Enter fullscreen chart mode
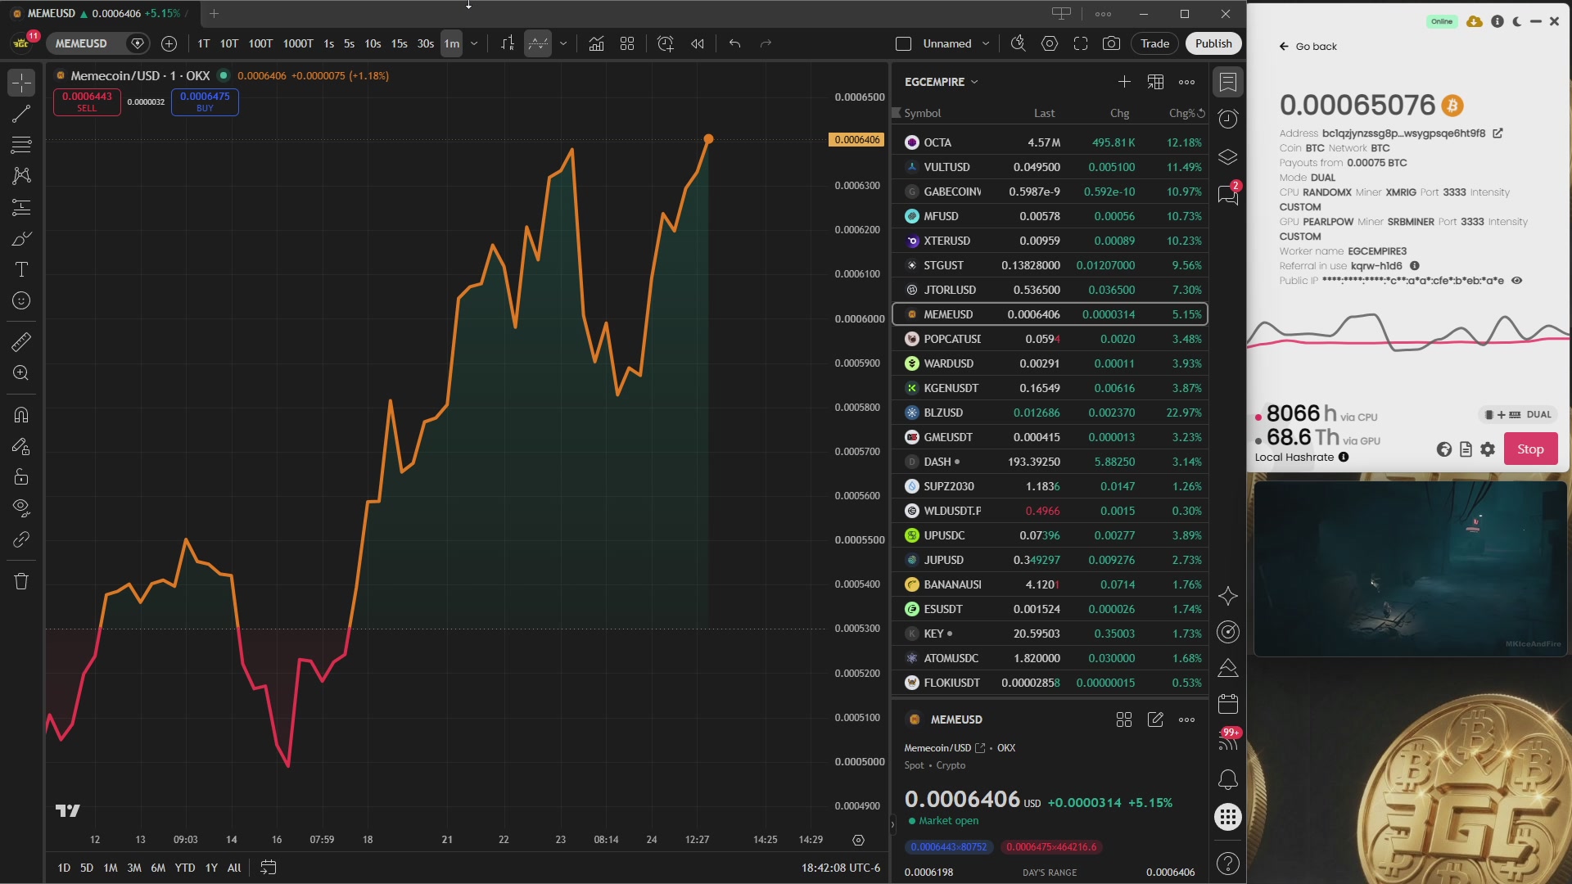 (x=1081, y=43)
